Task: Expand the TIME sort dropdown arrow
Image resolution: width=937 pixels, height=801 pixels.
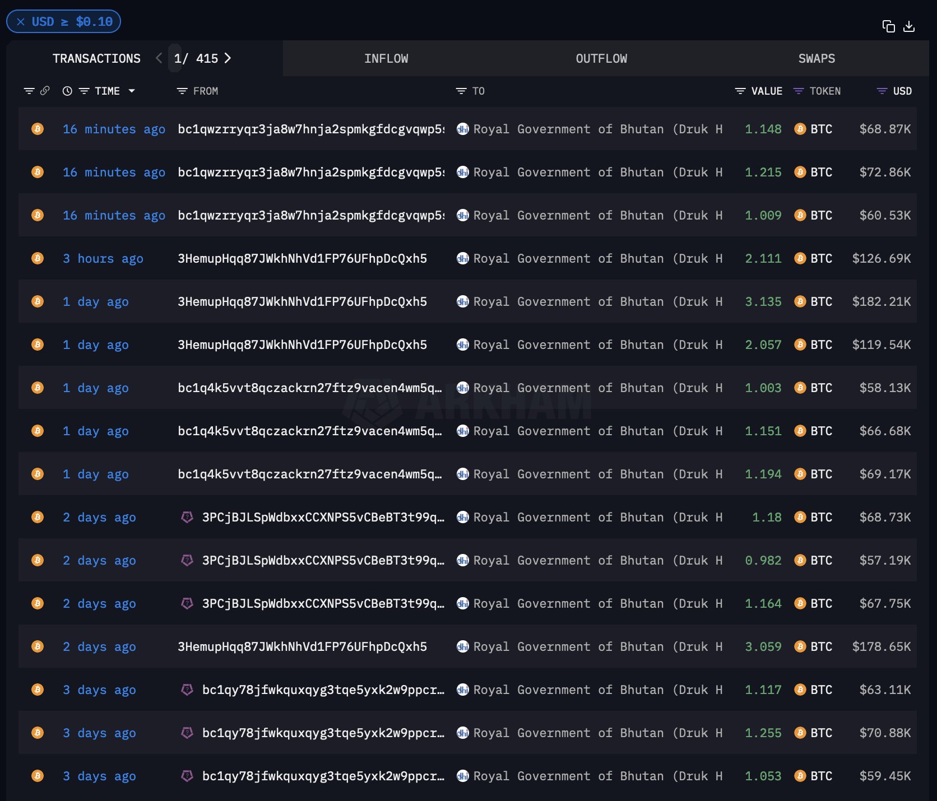Action: [132, 91]
